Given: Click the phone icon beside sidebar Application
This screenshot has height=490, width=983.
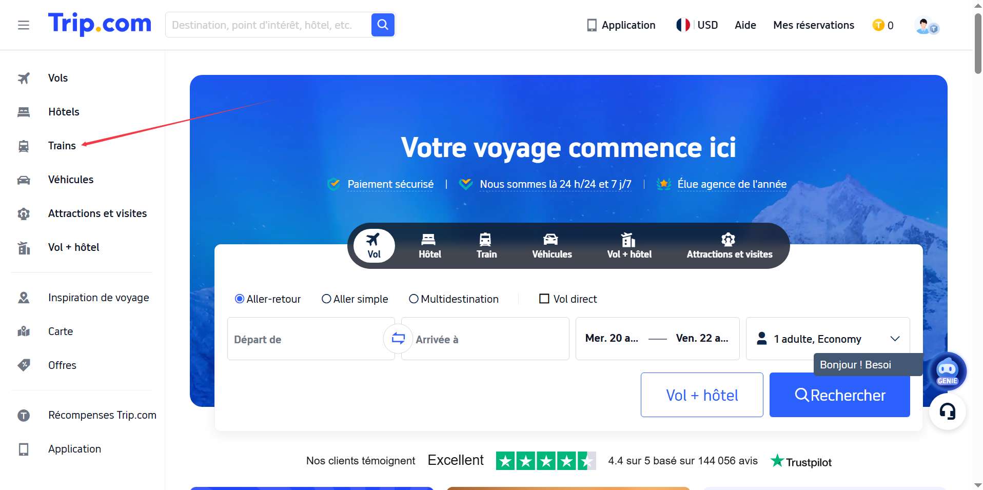Looking at the screenshot, I should point(24,449).
